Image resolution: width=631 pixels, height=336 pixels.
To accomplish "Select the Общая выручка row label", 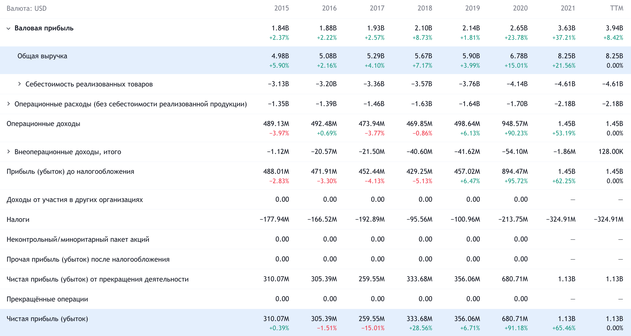I will point(42,56).
